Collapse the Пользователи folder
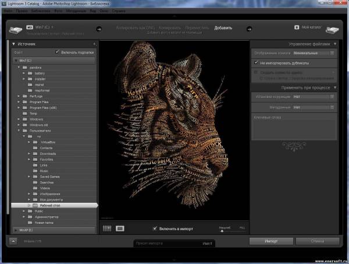349x264 pixels. click(19, 131)
